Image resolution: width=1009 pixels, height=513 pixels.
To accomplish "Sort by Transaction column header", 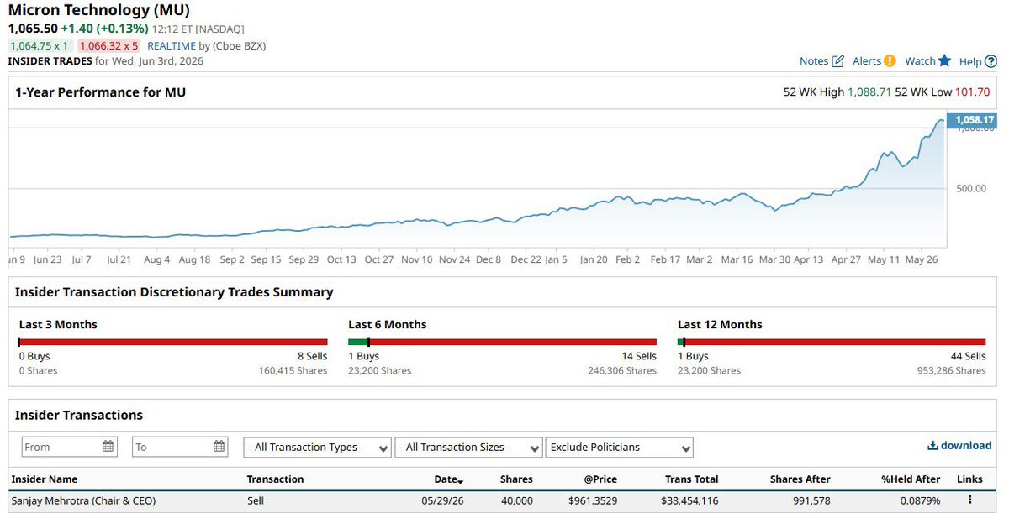I will (x=275, y=479).
